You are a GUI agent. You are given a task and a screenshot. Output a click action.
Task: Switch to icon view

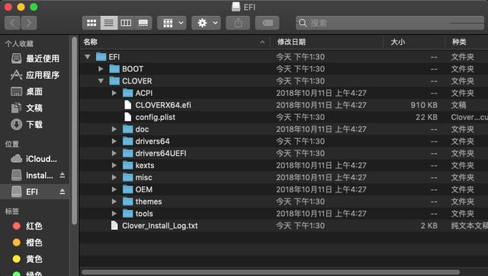tap(91, 23)
